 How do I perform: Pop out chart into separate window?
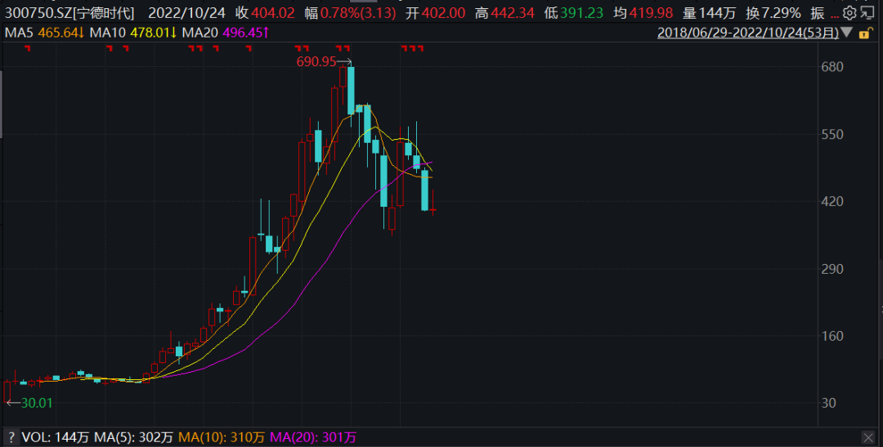tap(867, 14)
